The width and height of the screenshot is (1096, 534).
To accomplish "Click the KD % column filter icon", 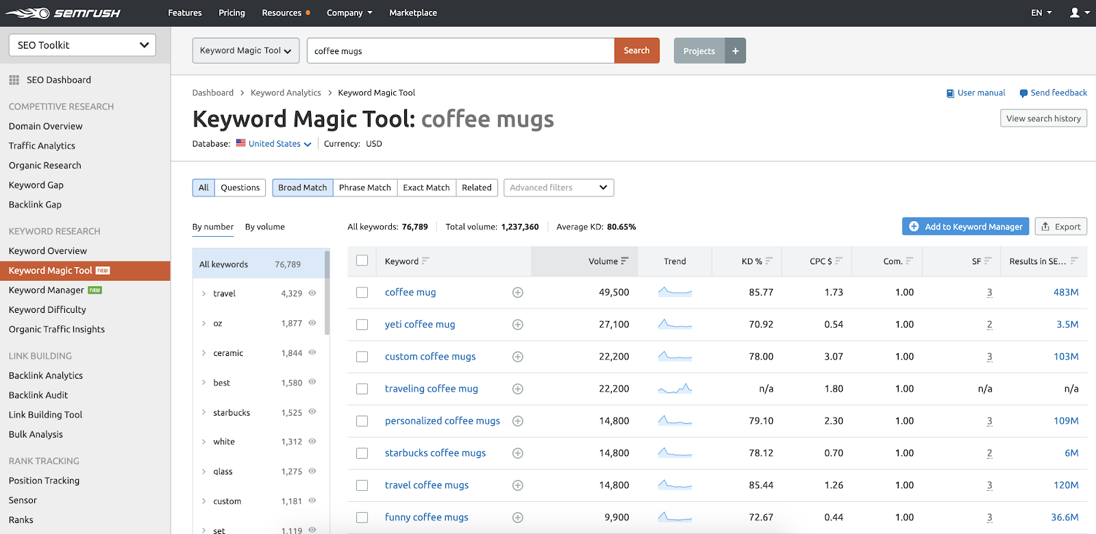I will pyautogui.click(x=769, y=261).
